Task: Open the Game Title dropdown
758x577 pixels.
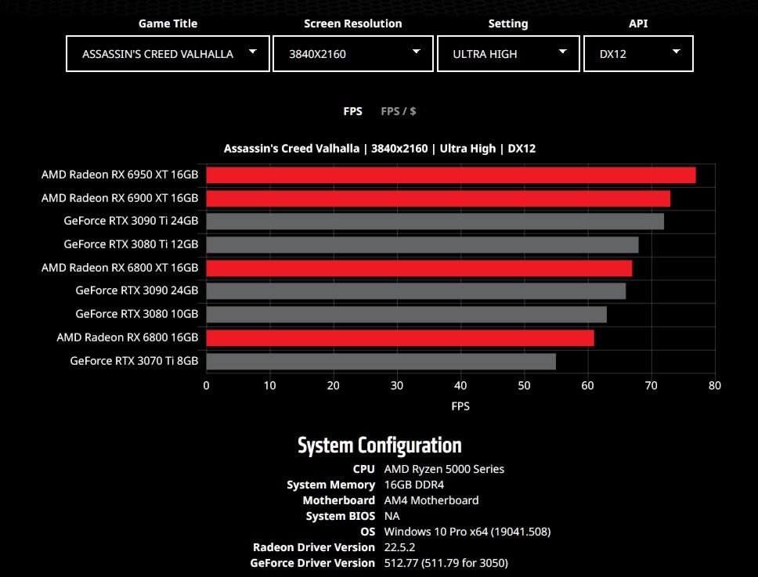Action: pyautogui.click(x=167, y=53)
